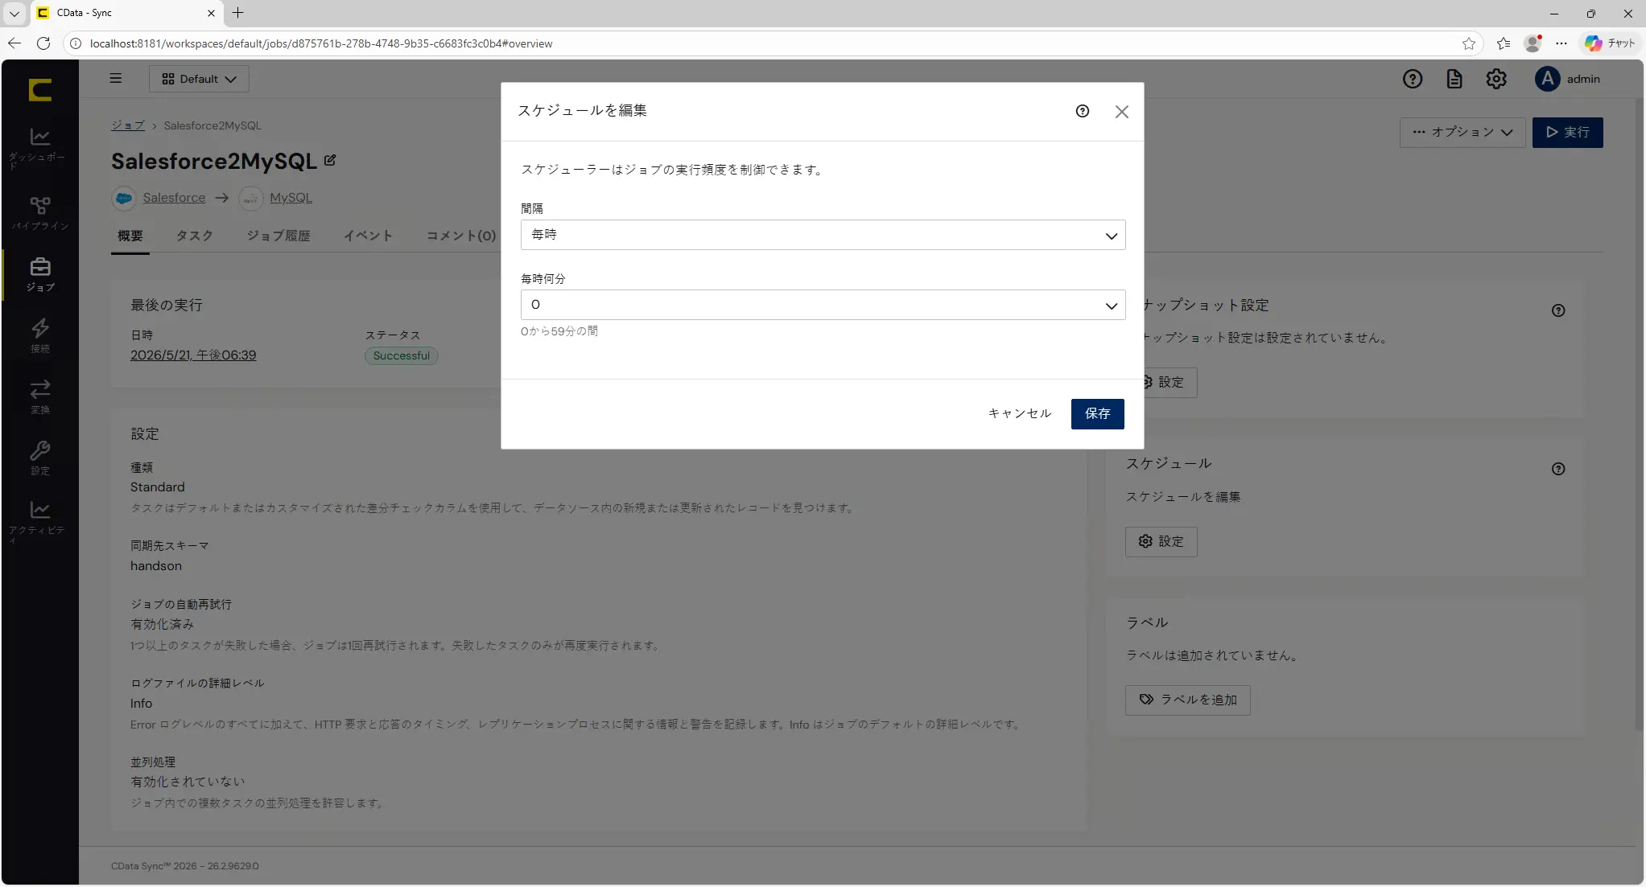
Task: Click the 実行 run button
Action: 1567,133
